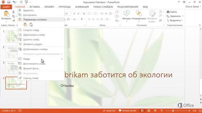The image size is (202, 113).
Task: Select slide 1 thumbnail
Action: point(12,36)
